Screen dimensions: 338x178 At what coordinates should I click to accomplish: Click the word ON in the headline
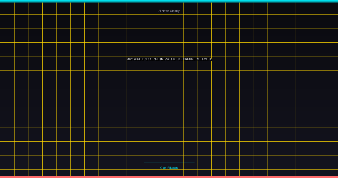(x=173, y=59)
